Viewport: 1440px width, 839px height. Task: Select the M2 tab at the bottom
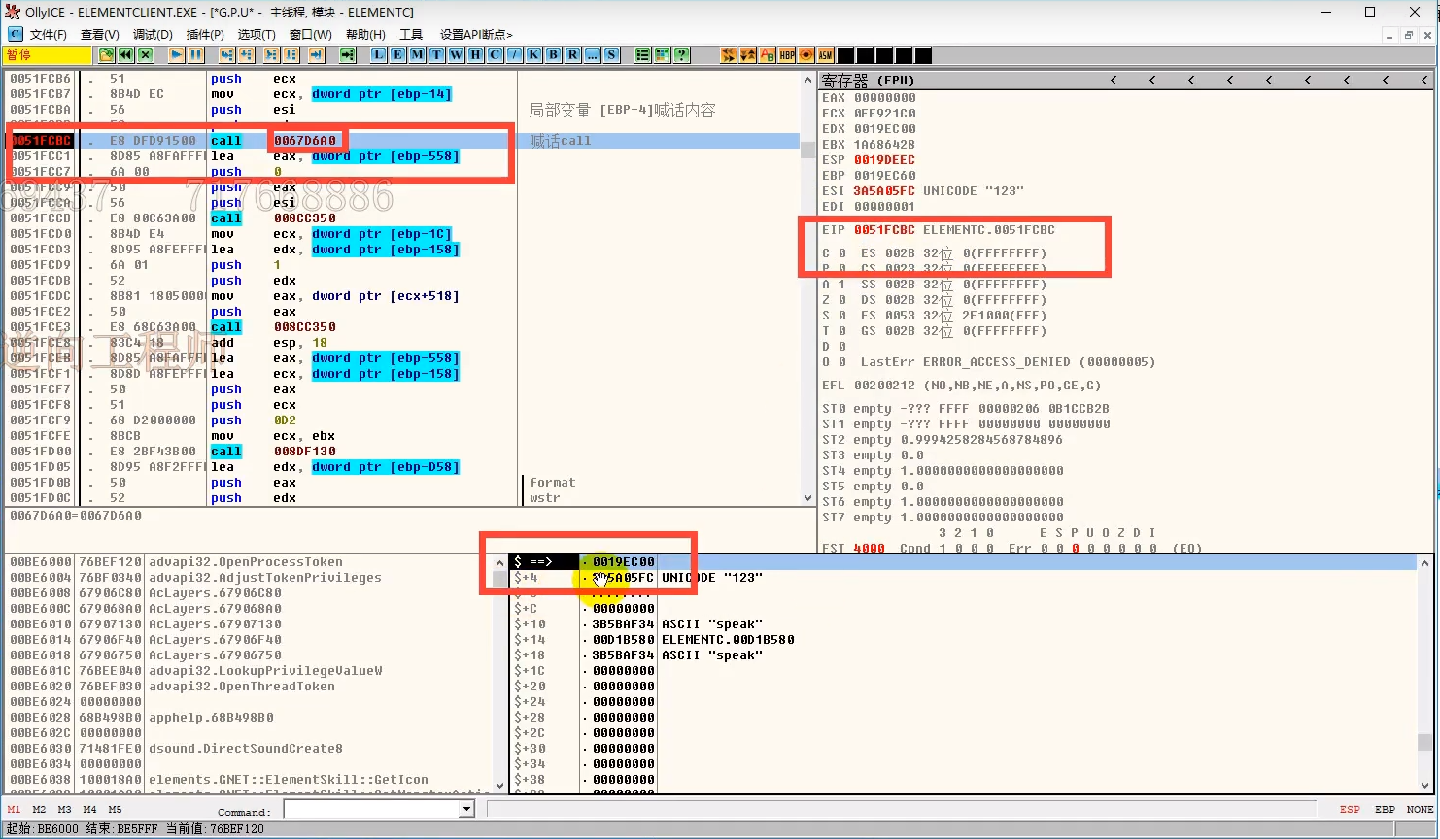[39, 809]
